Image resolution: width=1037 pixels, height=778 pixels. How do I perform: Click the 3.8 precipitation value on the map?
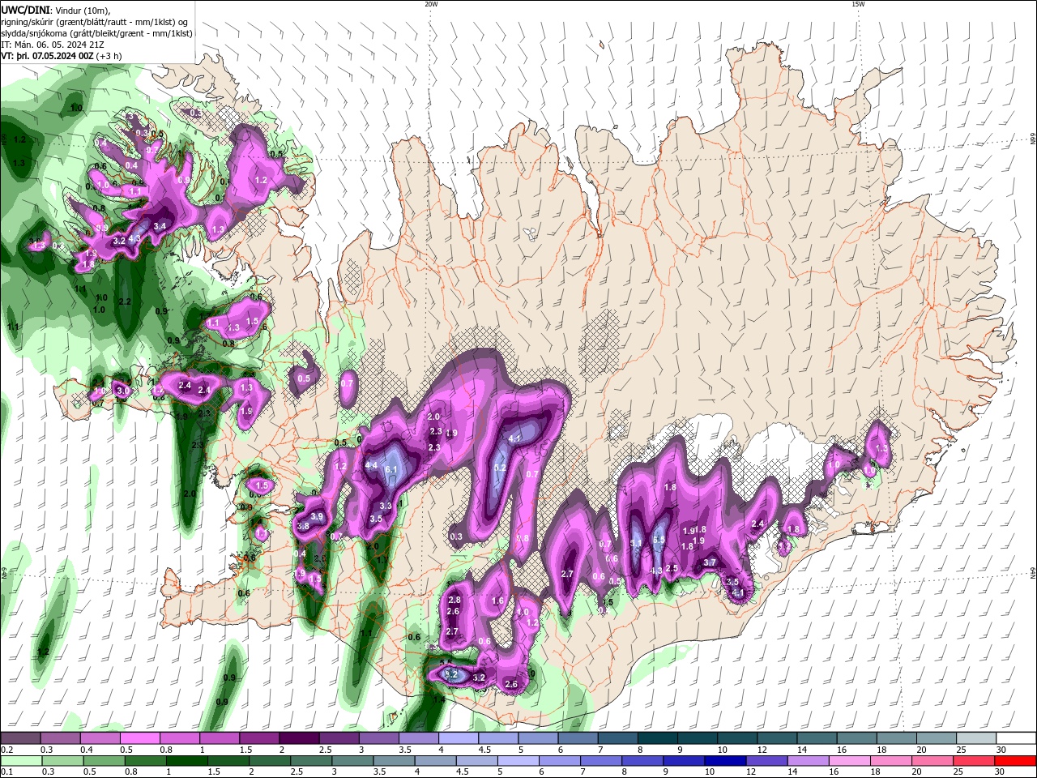[303, 526]
